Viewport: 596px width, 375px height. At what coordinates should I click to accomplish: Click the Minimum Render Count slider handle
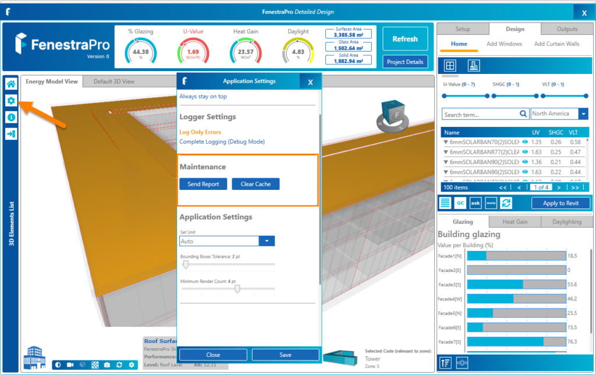click(x=237, y=289)
